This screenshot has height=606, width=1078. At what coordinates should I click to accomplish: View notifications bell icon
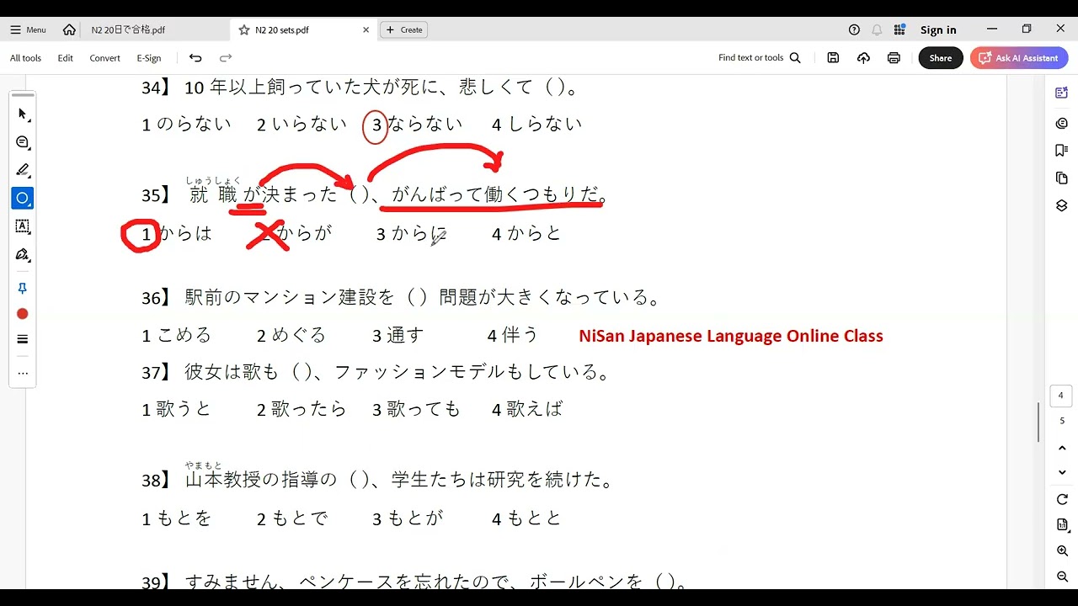[x=877, y=29]
